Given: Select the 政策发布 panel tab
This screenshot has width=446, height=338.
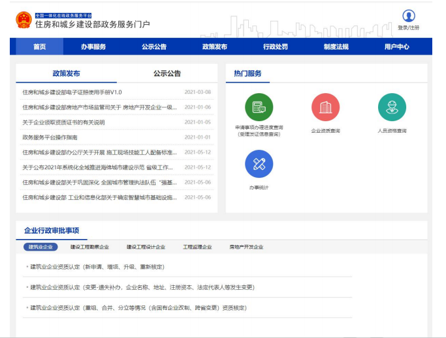Looking at the screenshot, I should pyautogui.click(x=67, y=74).
